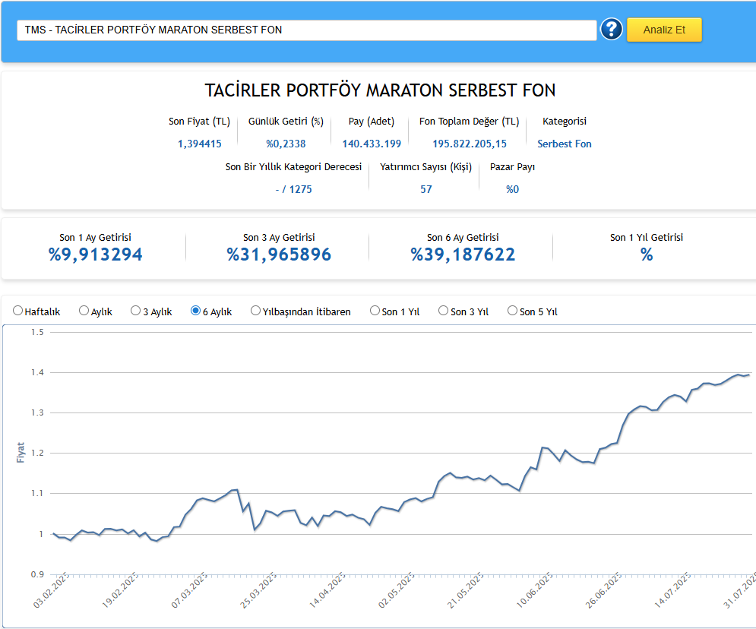Click the Son 1 Yıl Getirisi label

click(647, 237)
